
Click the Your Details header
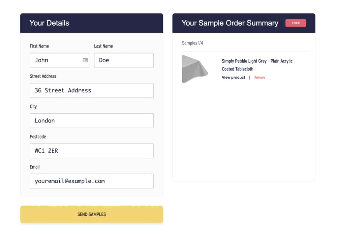point(49,23)
